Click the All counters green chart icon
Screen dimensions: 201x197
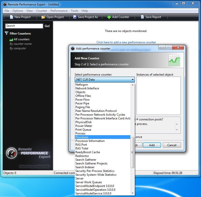(x=11, y=40)
